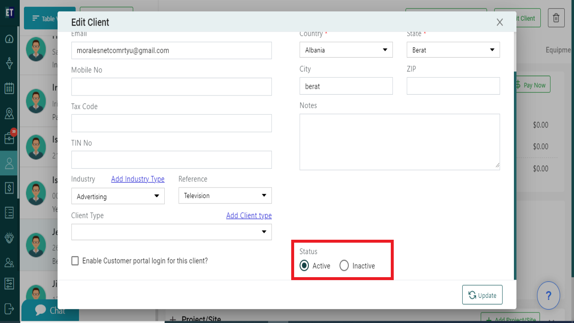Click the Edit Client dialog title

tap(90, 22)
